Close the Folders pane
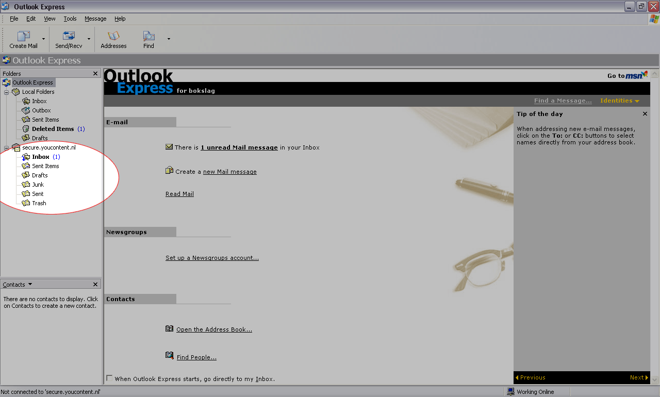 [95, 74]
